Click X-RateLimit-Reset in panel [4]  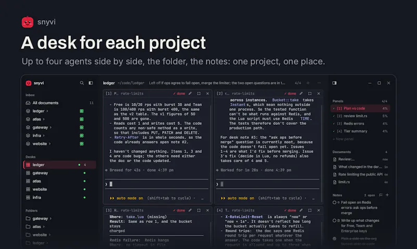tap(244, 217)
